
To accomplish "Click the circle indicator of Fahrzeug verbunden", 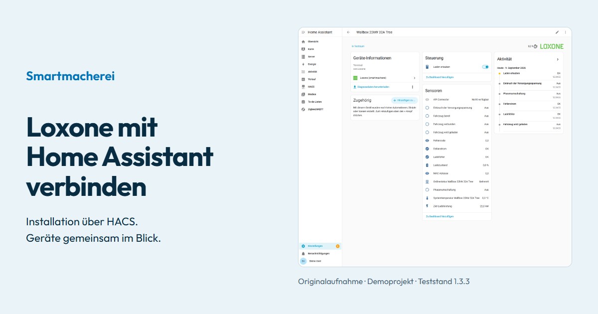I will tap(427, 124).
